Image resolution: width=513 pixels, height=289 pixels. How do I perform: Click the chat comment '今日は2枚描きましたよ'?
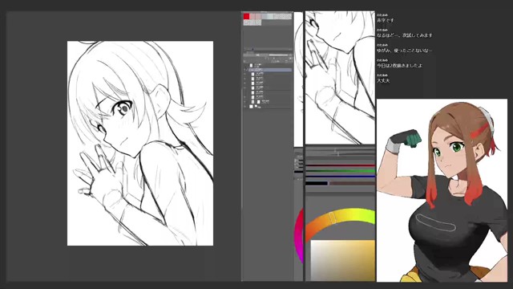coord(399,66)
